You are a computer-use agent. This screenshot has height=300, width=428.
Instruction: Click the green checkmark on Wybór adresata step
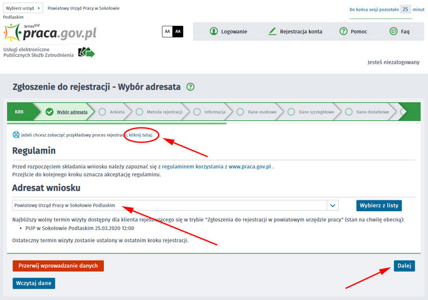point(49,112)
